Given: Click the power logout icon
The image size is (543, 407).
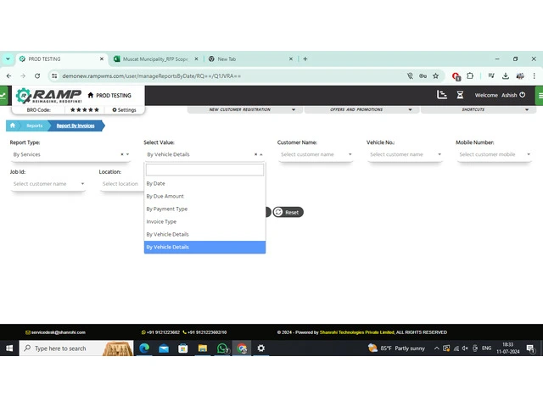Looking at the screenshot, I should [x=523, y=95].
